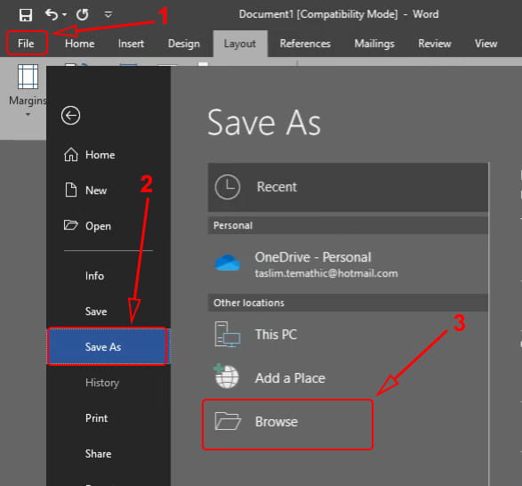Select Print in the Backstage menu

point(96,418)
